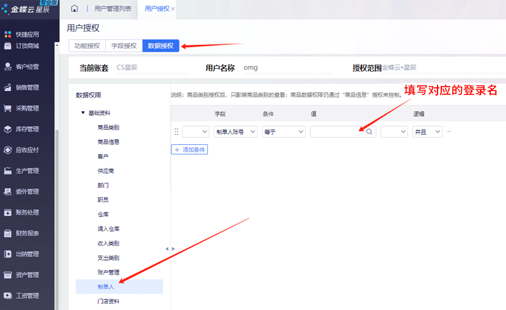506x310 pixels.
Task: Collapse the left panel with left arrow
Action: tap(167, 249)
